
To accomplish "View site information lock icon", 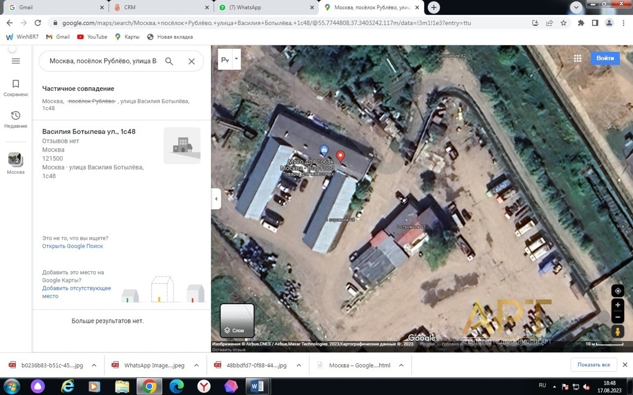I will coord(55,23).
